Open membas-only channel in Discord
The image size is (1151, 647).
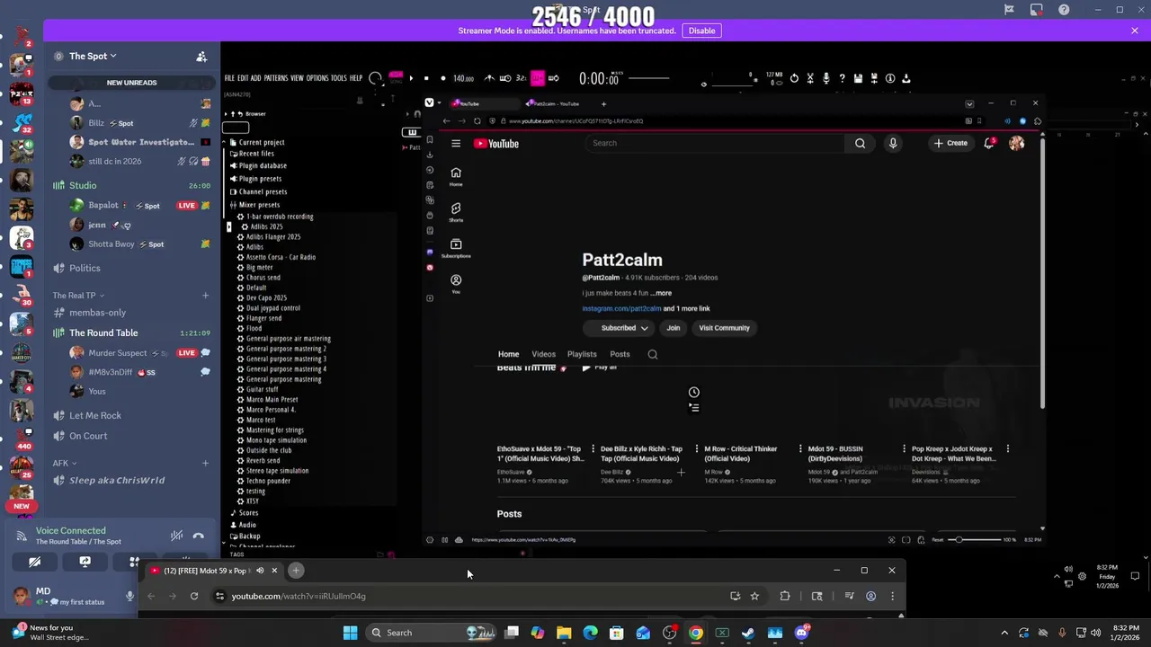click(97, 313)
